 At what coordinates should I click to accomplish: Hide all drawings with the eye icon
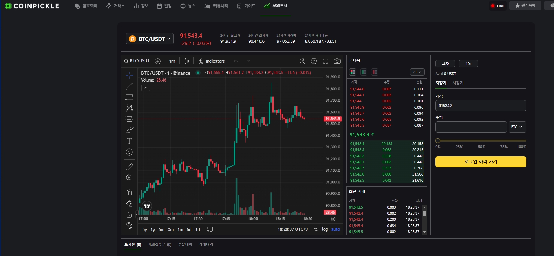(x=129, y=225)
